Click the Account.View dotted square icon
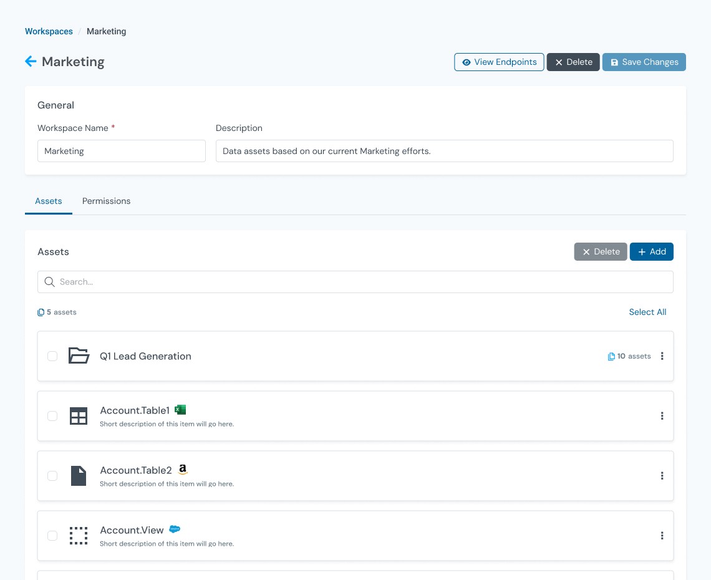 pyautogui.click(x=79, y=536)
